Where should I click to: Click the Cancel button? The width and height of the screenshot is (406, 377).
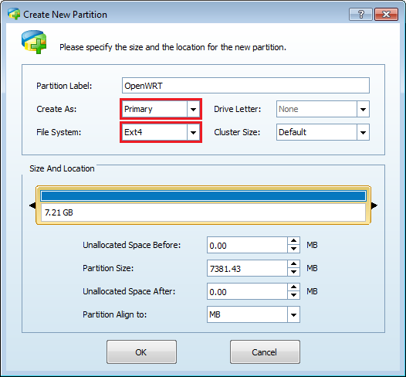click(x=265, y=352)
